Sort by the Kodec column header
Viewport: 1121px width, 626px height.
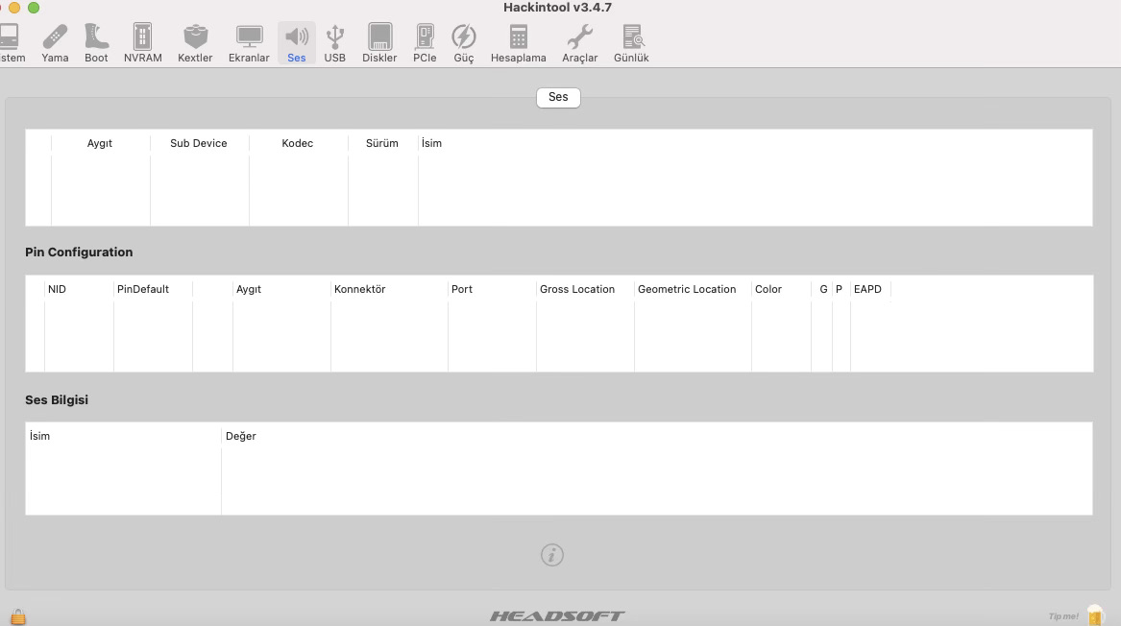[x=298, y=143]
